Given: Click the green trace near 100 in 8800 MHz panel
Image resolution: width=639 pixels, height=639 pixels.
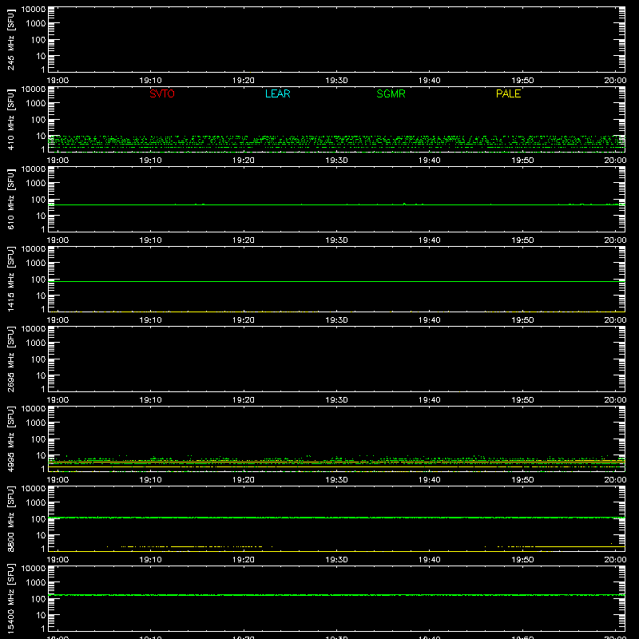Looking at the screenshot, I should [x=336, y=518].
